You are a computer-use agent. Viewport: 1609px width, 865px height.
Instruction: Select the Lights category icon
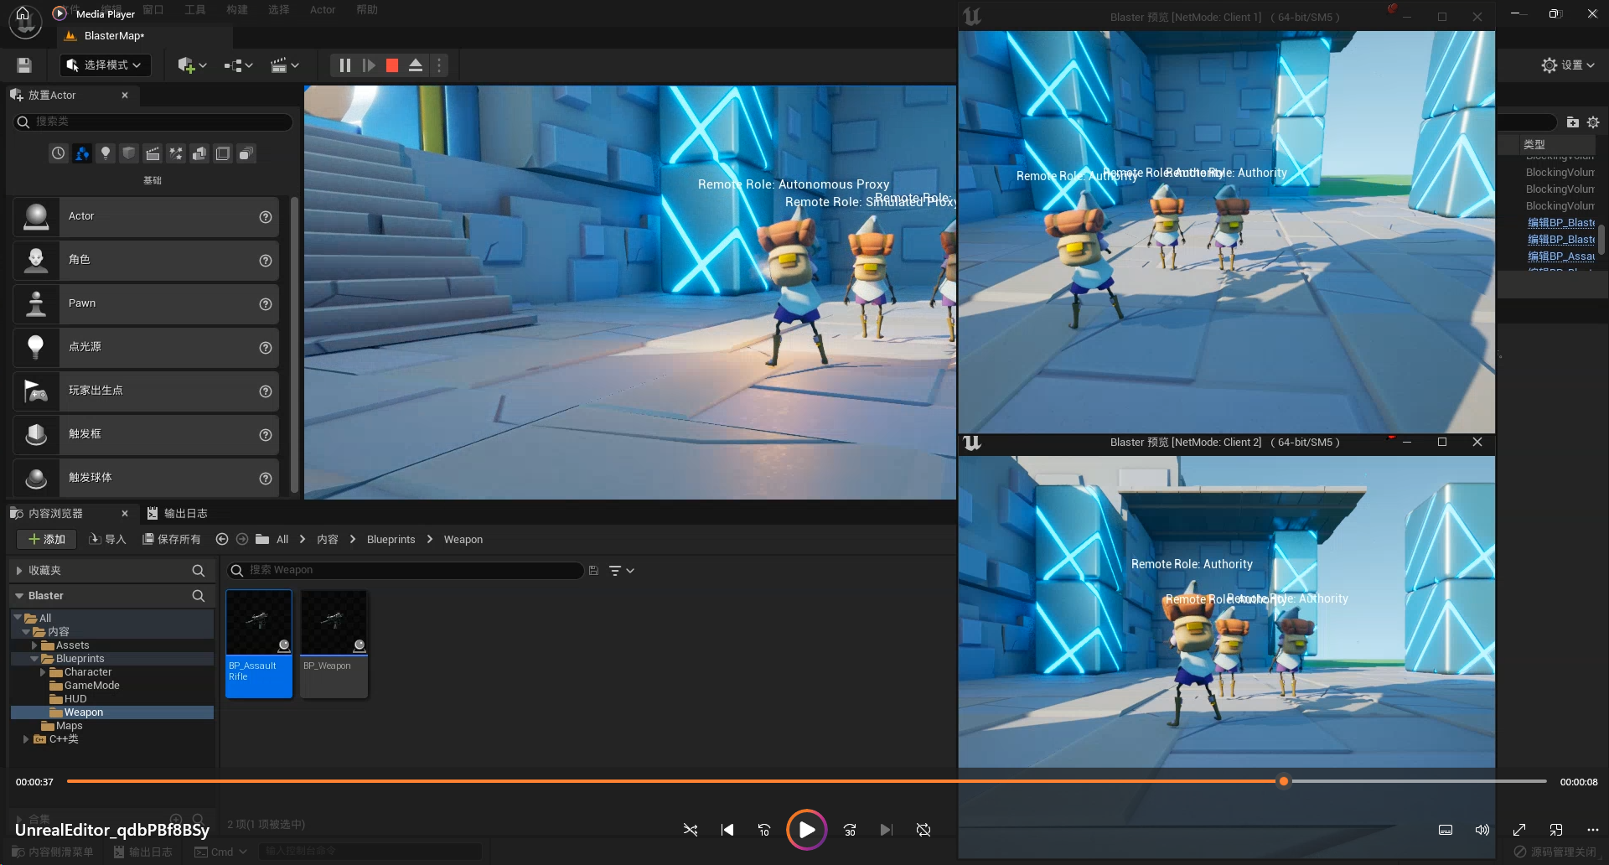(x=106, y=153)
